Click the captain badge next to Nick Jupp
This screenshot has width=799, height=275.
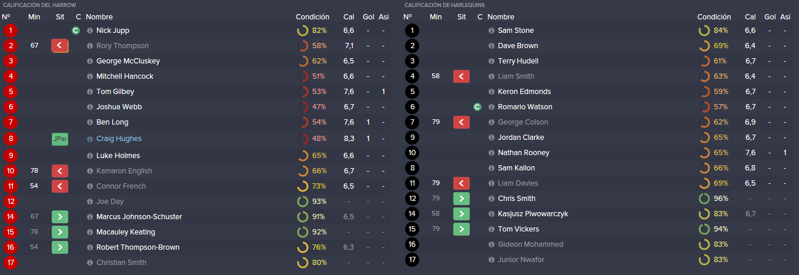click(75, 31)
